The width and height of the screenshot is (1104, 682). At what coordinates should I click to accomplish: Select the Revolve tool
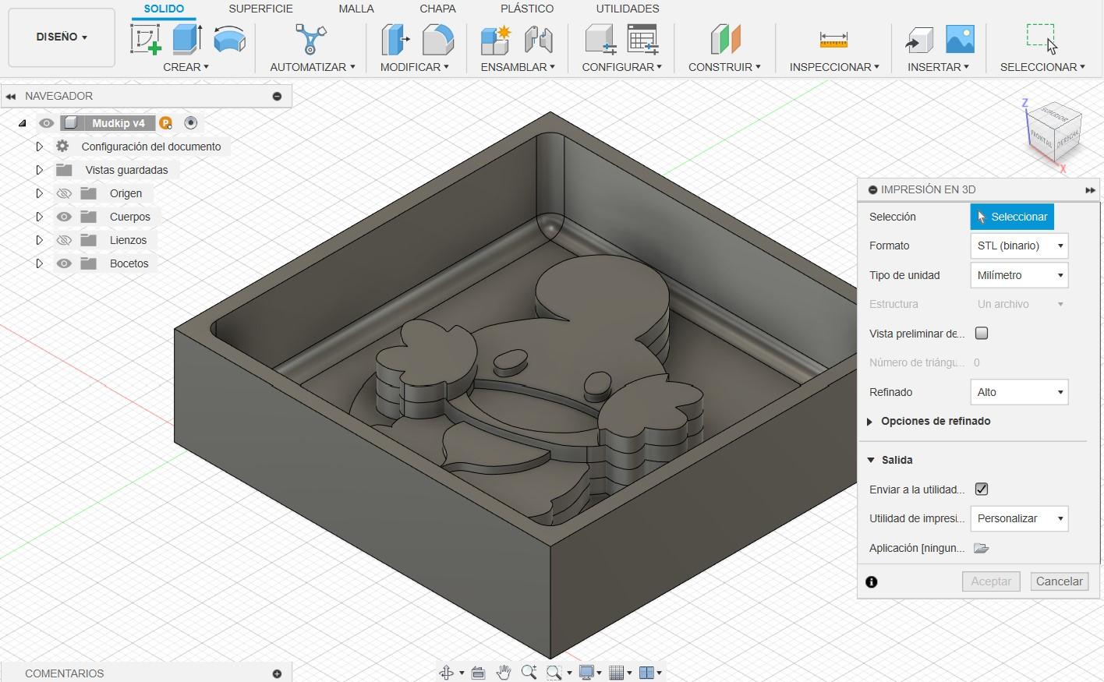tap(229, 39)
